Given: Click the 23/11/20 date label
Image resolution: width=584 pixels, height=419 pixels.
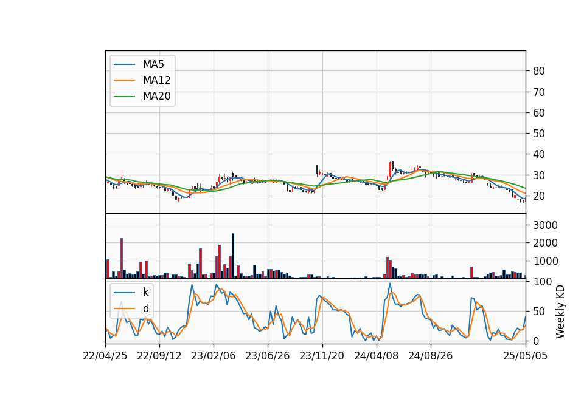Looking at the screenshot, I should tap(322, 356).
